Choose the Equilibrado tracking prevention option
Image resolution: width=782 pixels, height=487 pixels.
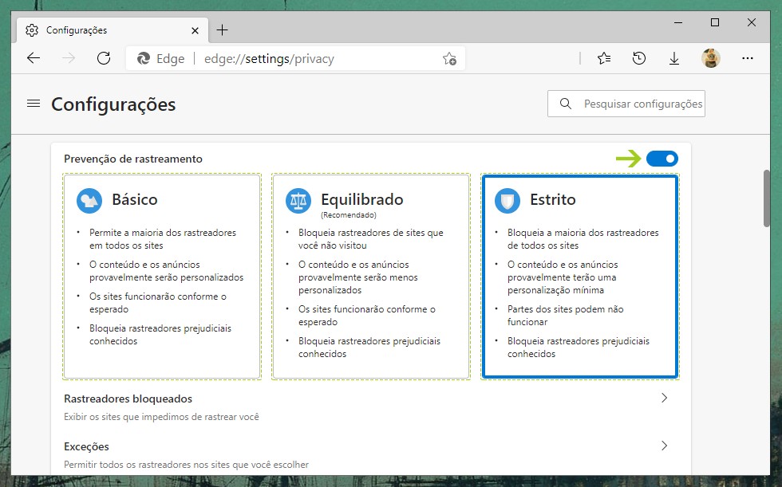tap(370, 276)
